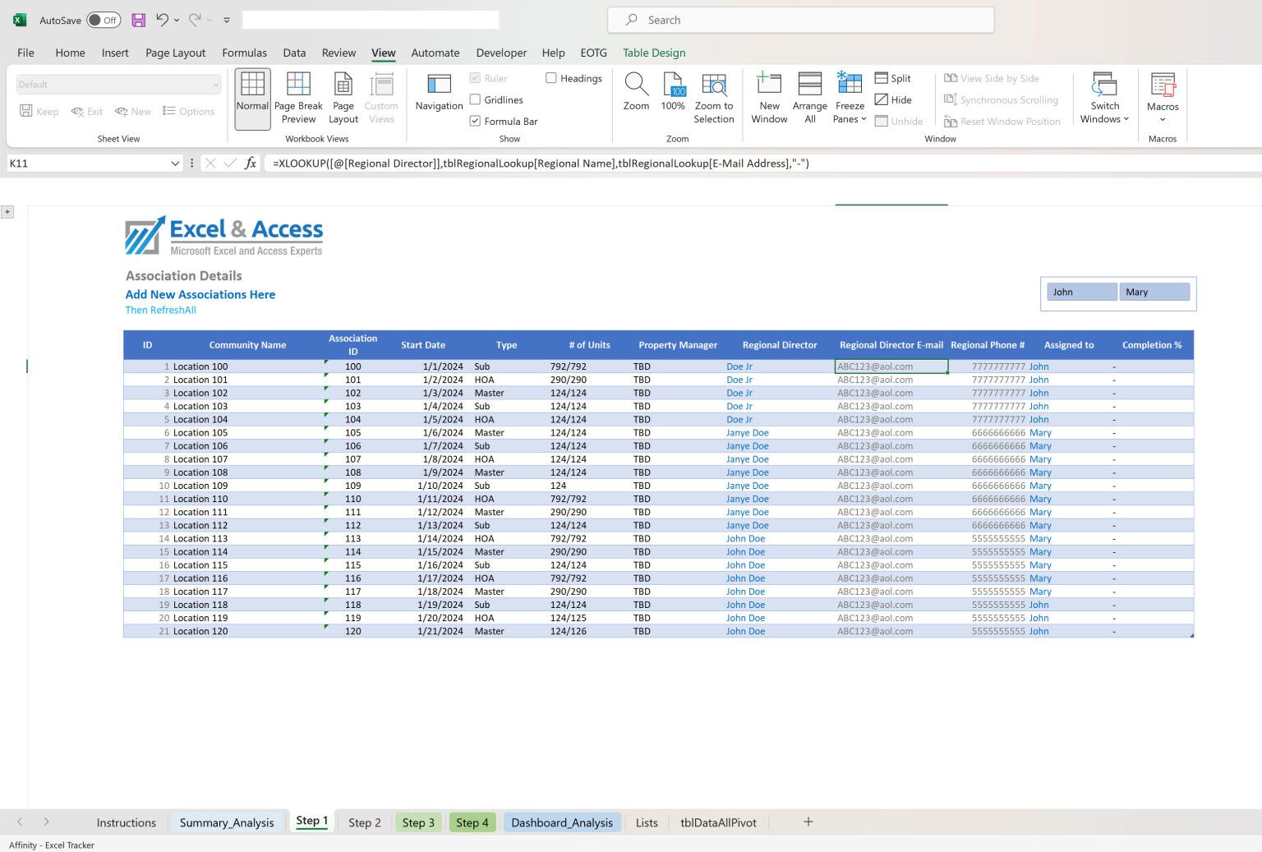This screenshot has height=852, width=1262.
Task: Switch to the Table Design tab
Action: pos(653,53)
